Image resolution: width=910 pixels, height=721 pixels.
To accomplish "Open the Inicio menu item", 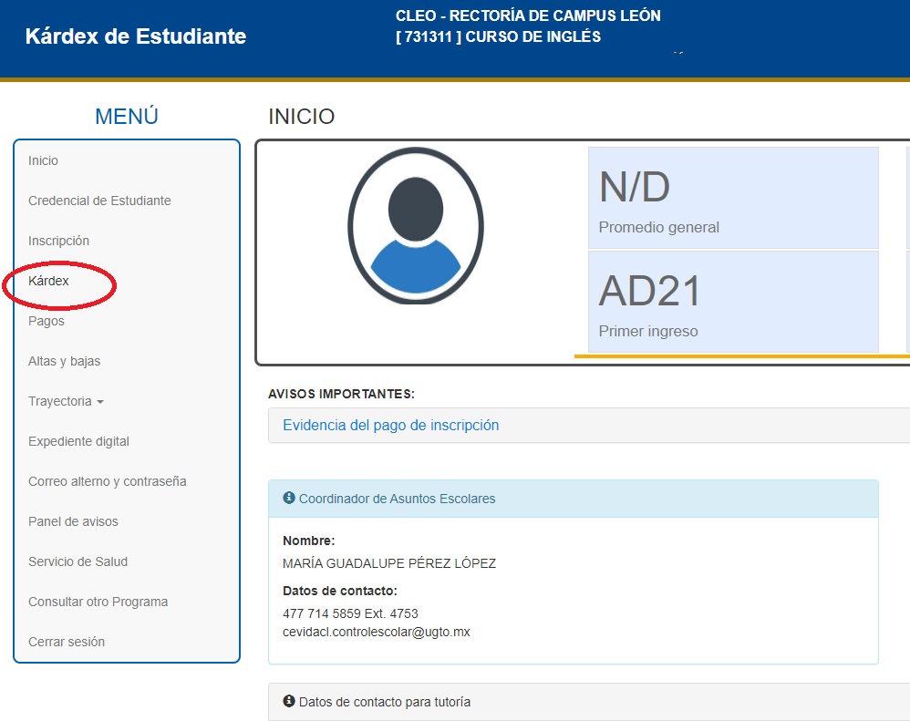I will pyautogui.click(x=43, y=160).
